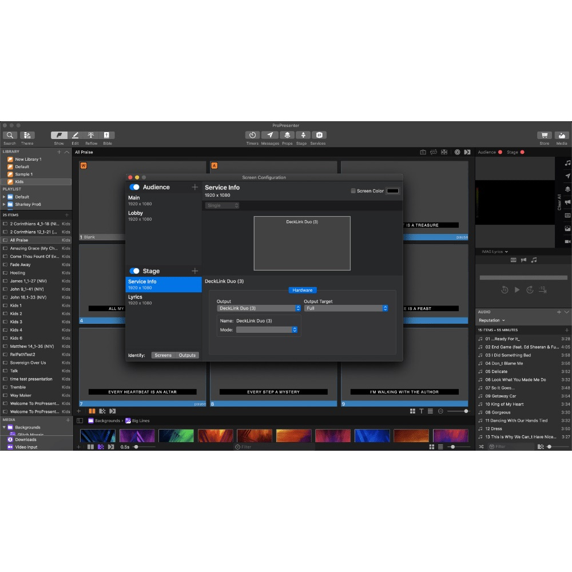Expand the Sharkey Pro6 playlist folder
Screen dimensions: 572x572
4,204
